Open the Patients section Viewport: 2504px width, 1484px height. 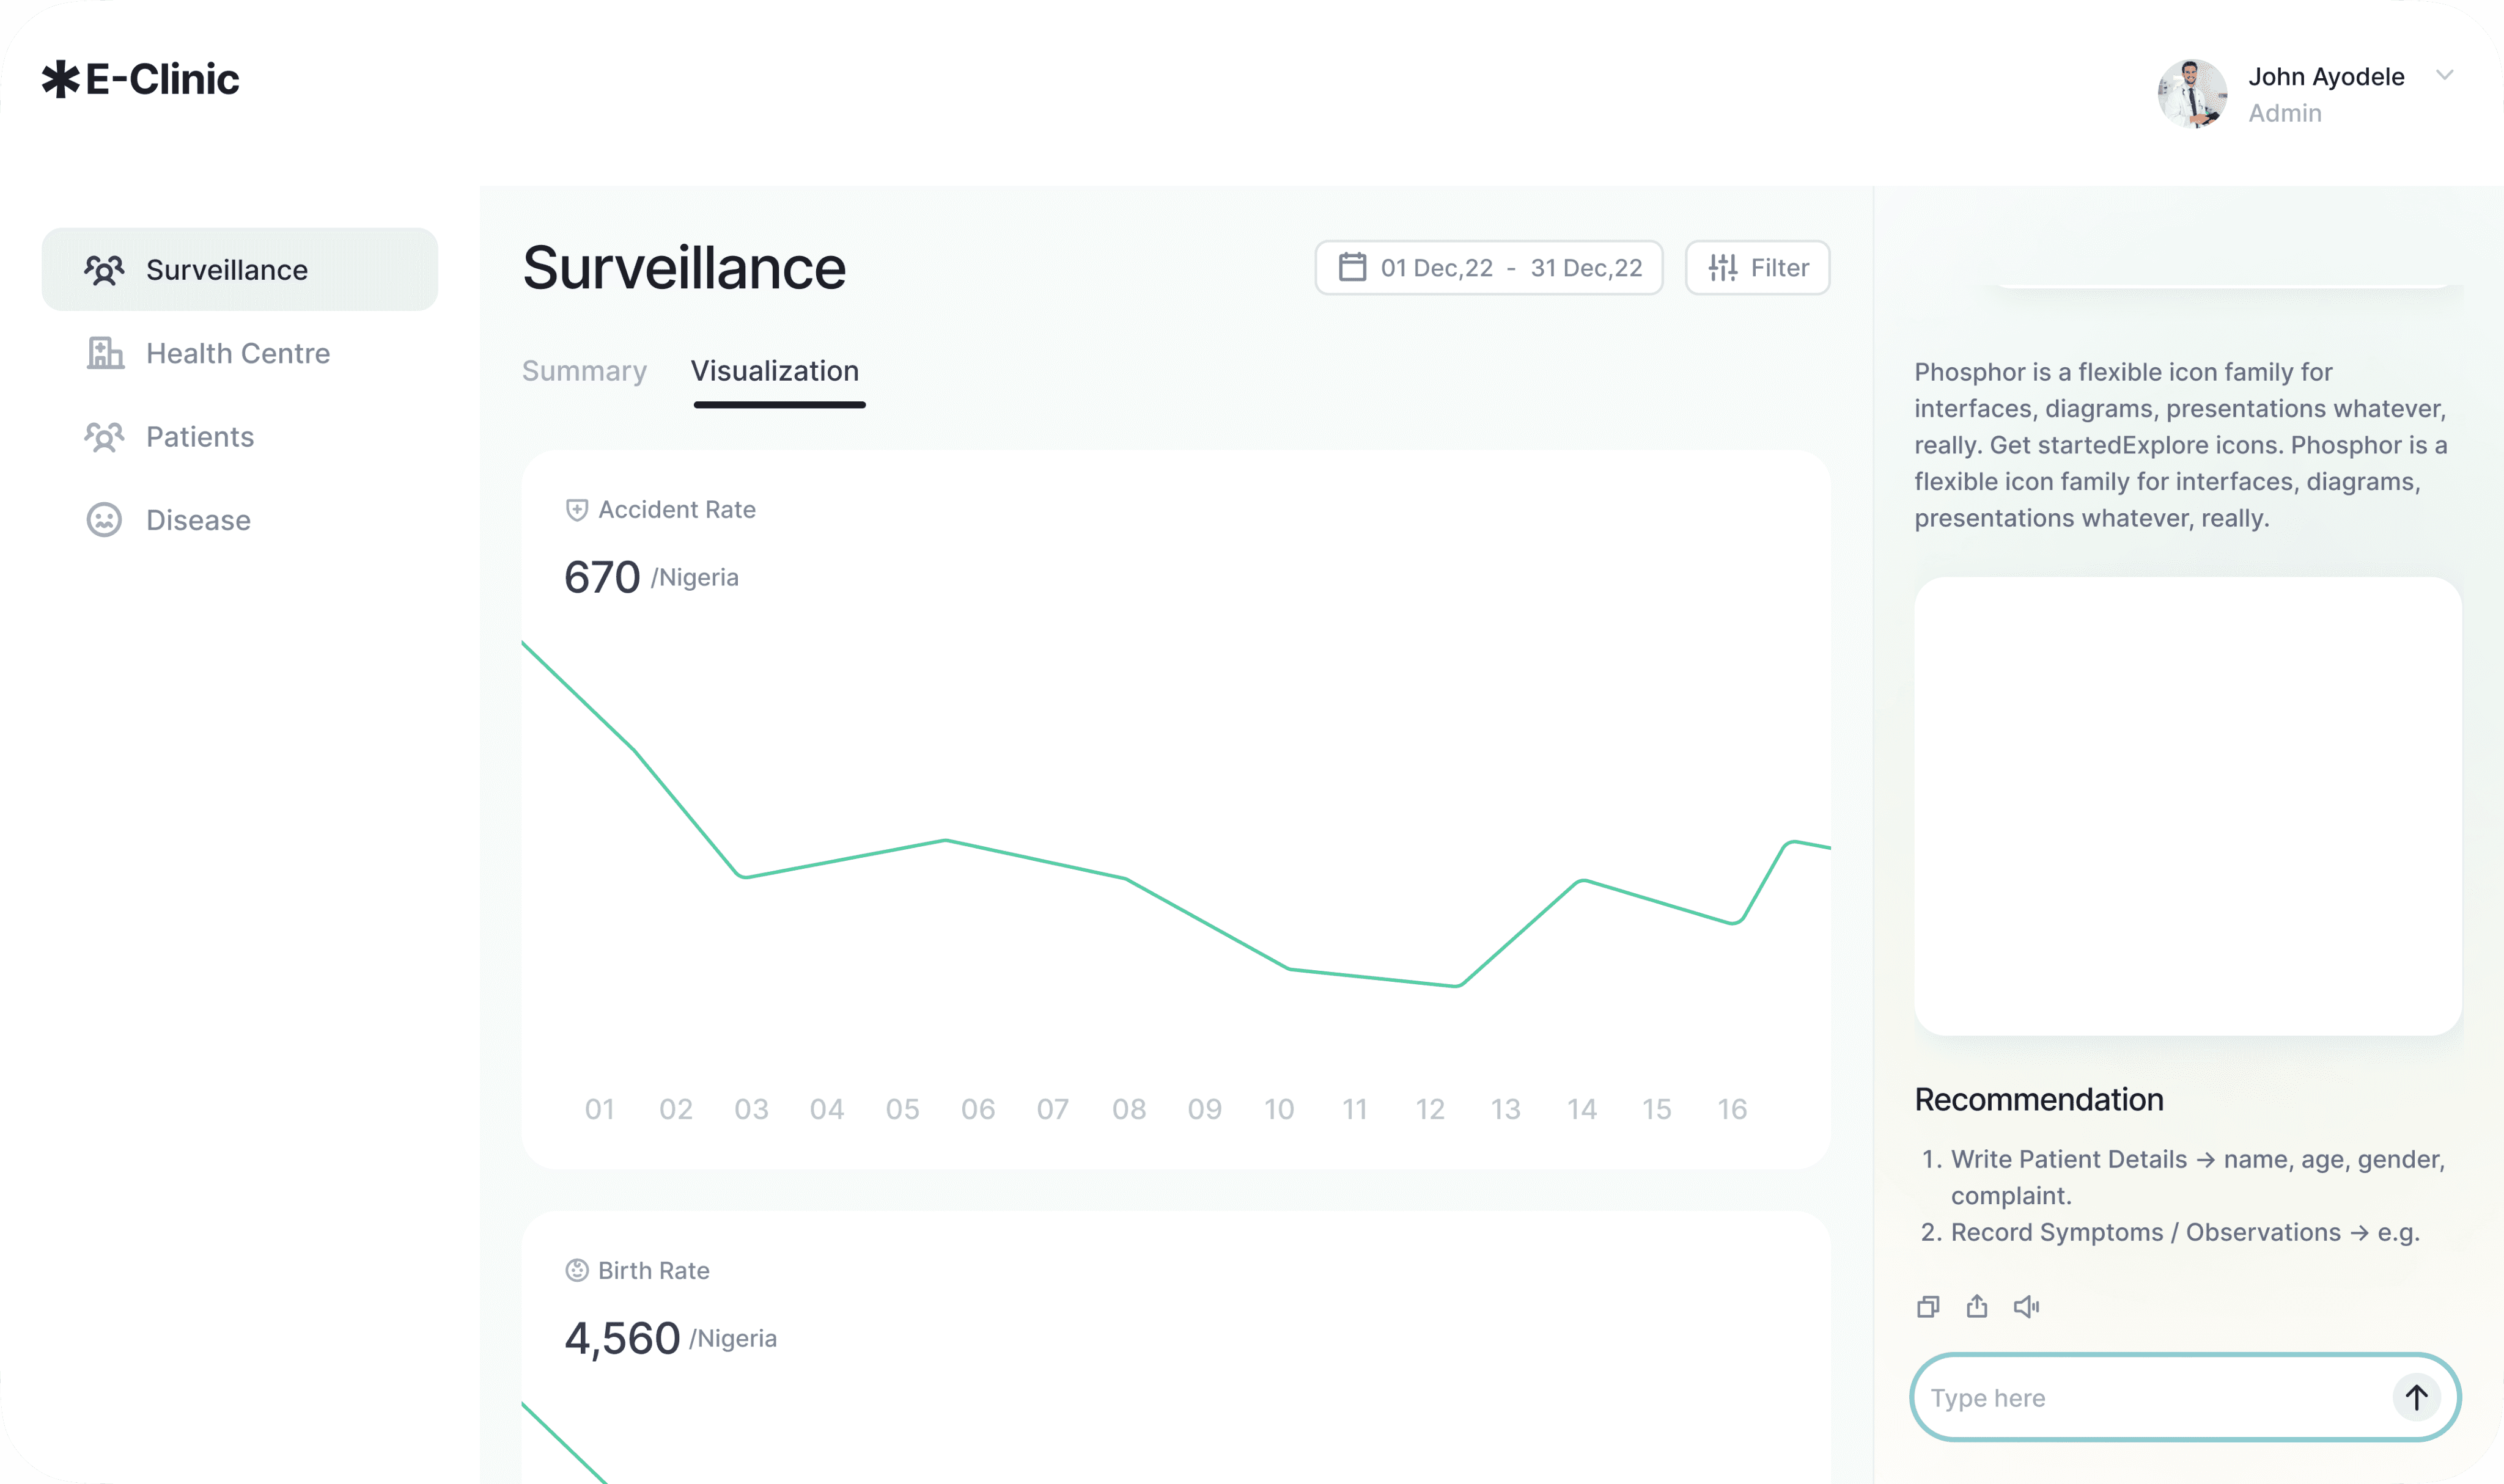[200, 437]
